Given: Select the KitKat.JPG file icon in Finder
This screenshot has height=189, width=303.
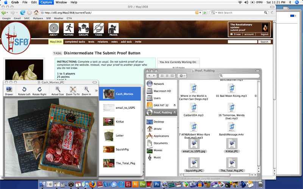Looking at the screenshot, I should tap(232, 144).
